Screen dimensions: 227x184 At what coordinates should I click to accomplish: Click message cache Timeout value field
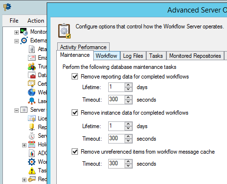[x=116, y=164]
